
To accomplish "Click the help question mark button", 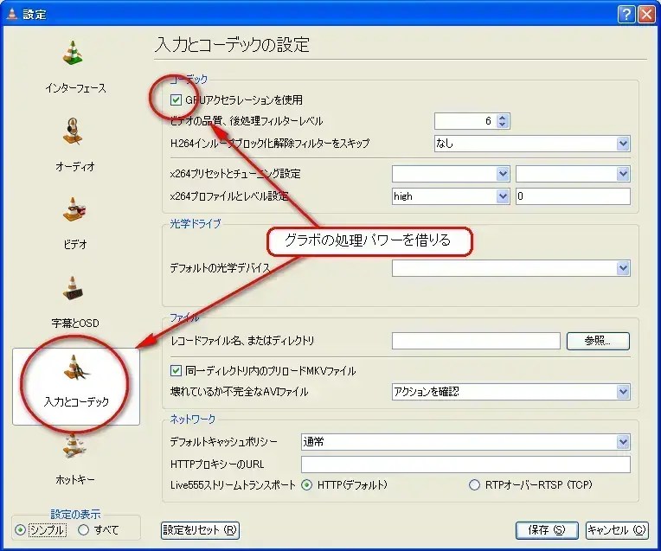I will 626,15.
